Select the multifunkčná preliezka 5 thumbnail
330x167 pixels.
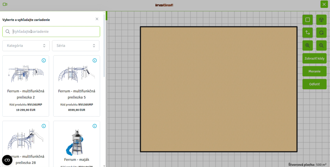click(x=77, y=74)
